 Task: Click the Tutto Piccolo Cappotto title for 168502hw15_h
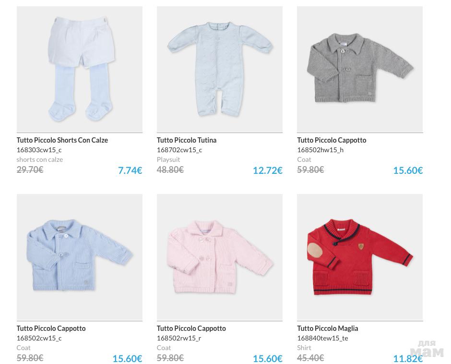coord(332,140)
